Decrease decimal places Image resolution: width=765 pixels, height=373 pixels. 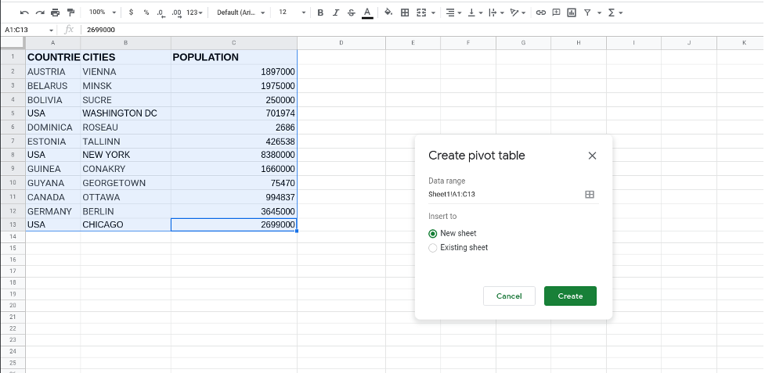(161, 13)
